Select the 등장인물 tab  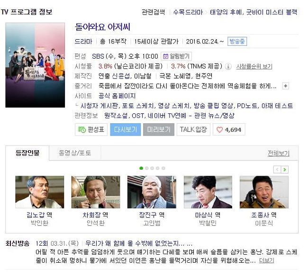tap(27, 153)
